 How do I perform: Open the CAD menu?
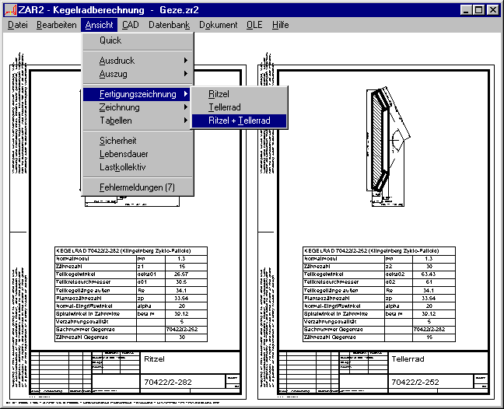point(130,25)
